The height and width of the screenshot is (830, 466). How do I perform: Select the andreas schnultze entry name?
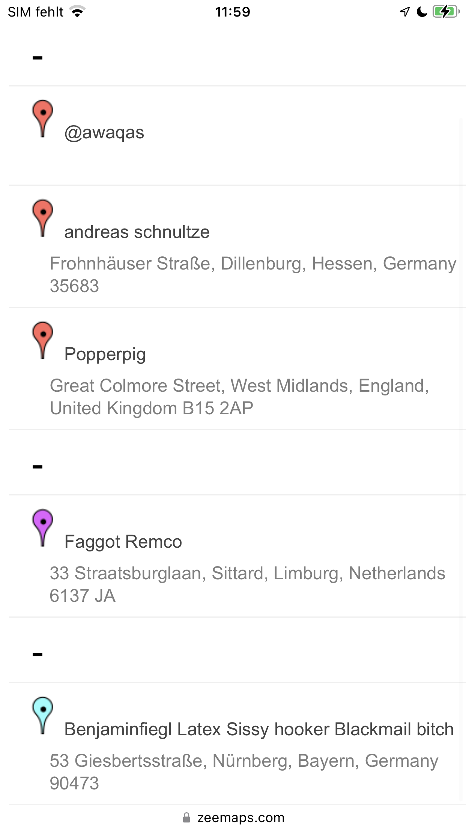click(137, 232)
